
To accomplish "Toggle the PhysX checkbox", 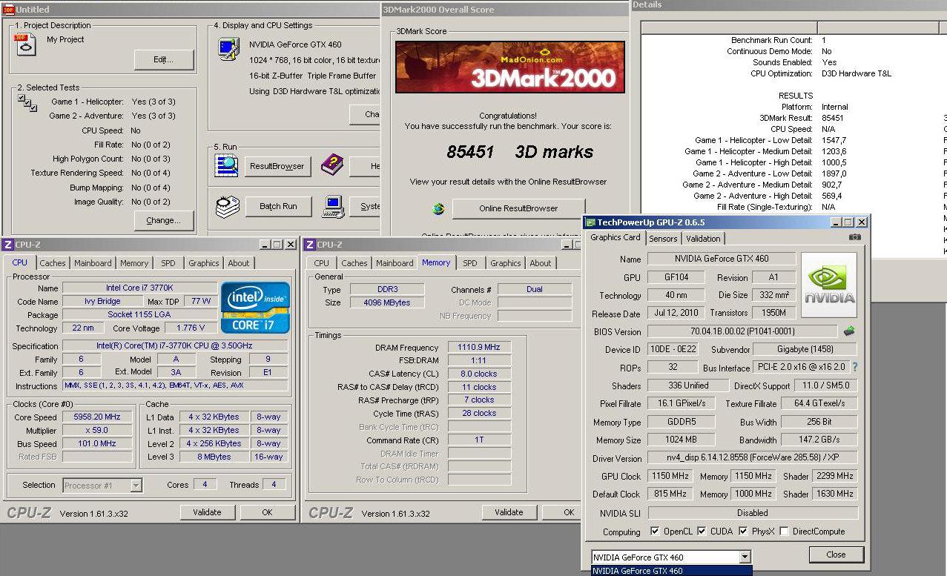I will click(743, 532).
